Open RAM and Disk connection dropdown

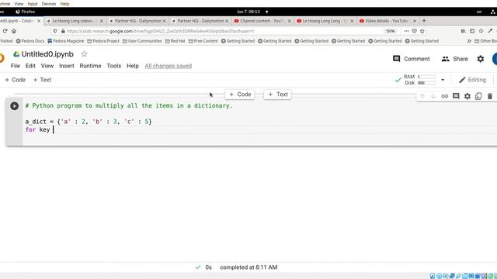[x=443, y=80]
